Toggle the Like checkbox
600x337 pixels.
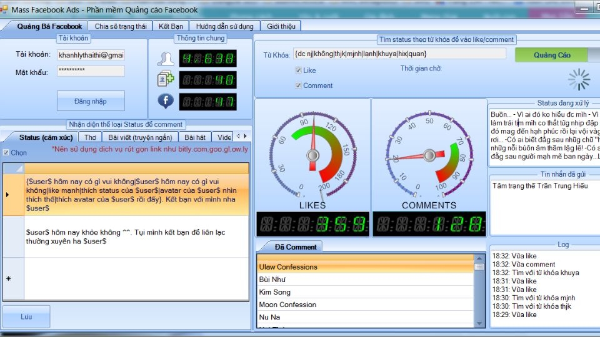[x=299, y=70]
